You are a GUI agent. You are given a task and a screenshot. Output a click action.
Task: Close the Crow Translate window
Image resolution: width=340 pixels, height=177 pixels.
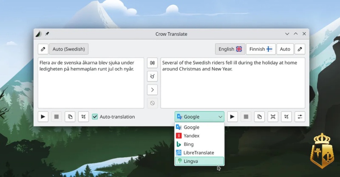pos(304,34)
